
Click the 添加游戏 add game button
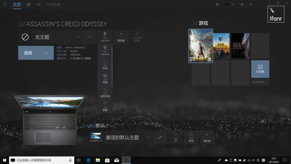(260, 82)
